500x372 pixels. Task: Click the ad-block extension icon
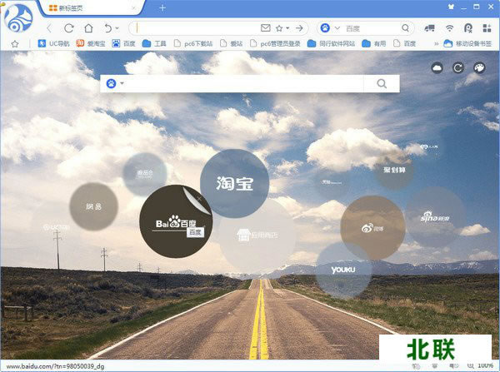coord(468,28)
